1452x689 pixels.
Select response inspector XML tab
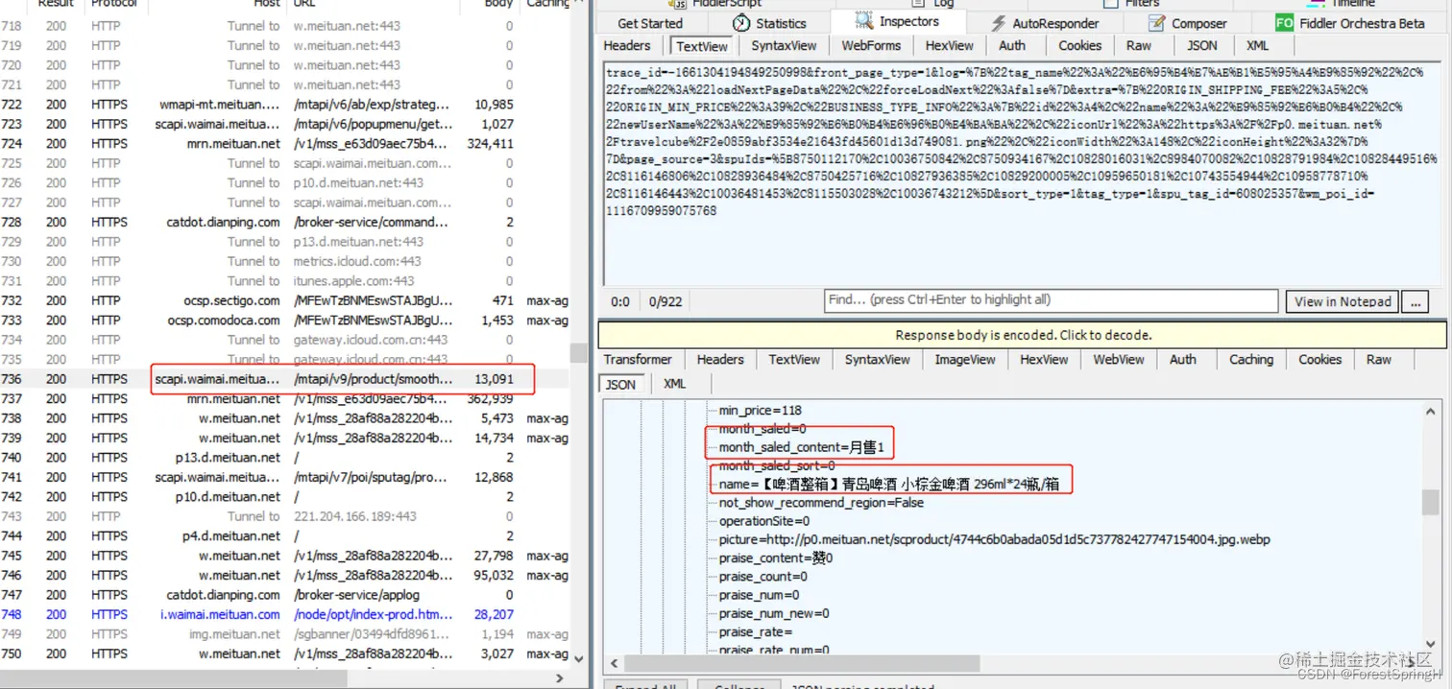click(675, 383)
